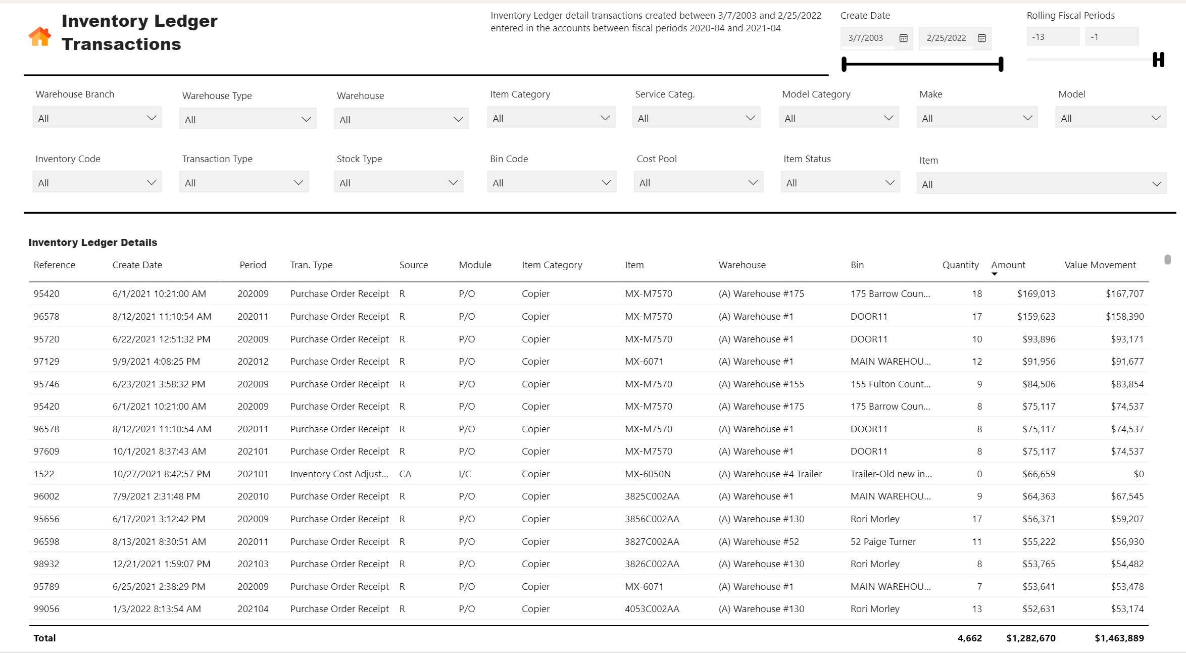Sort by the Source column header
Image resolution: width=1186 pixels, height=653 pixels.
(413, 265)
